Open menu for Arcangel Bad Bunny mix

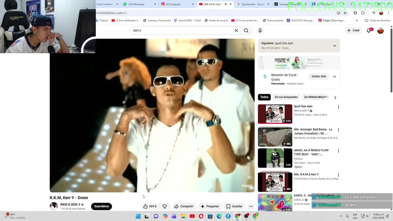(x=338, y=130)
